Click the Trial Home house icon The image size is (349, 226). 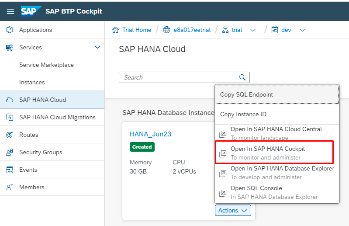(x=115, y=30)
